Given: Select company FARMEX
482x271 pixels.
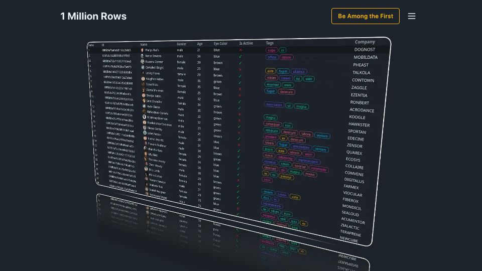Looking at the screenshot, I should [351, 187].
